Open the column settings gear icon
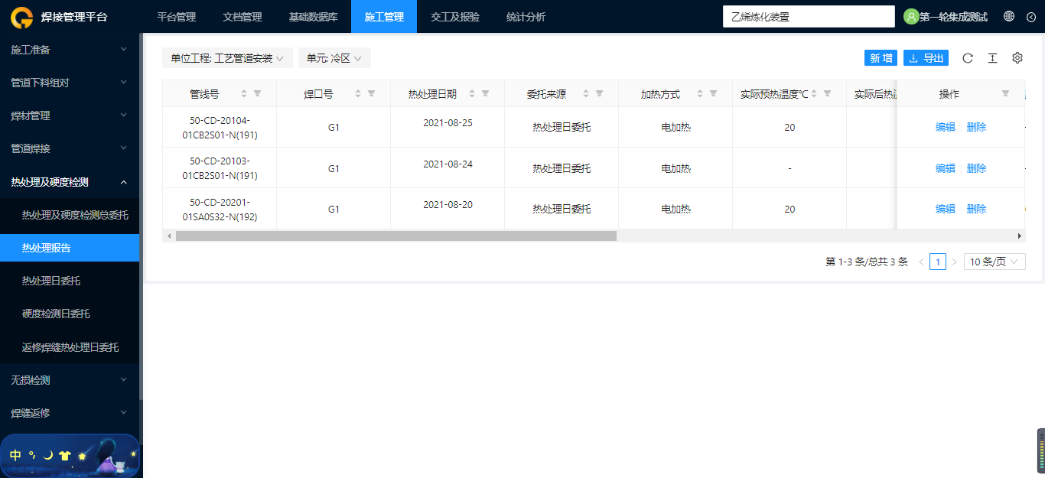The image size is (1045, 478). [x=1017, y=58]
